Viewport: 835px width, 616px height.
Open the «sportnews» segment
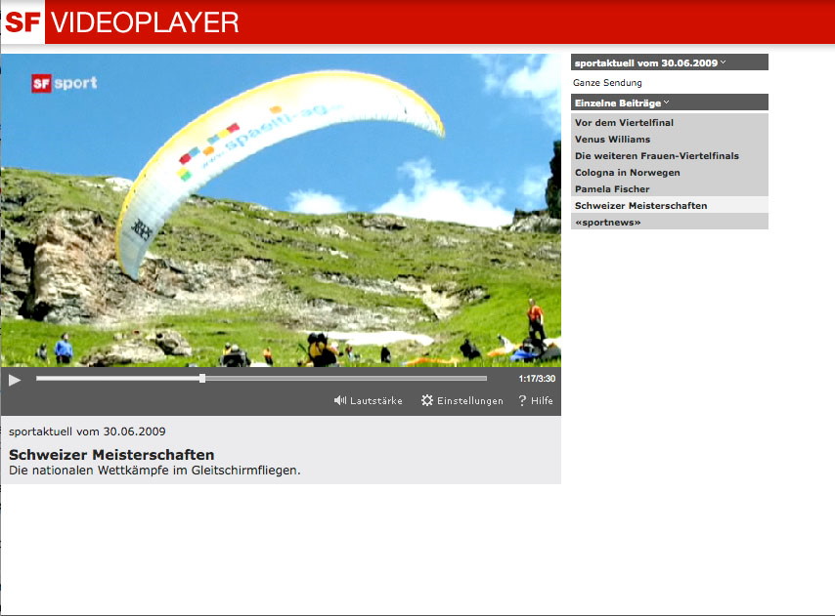tap(670, 222)
